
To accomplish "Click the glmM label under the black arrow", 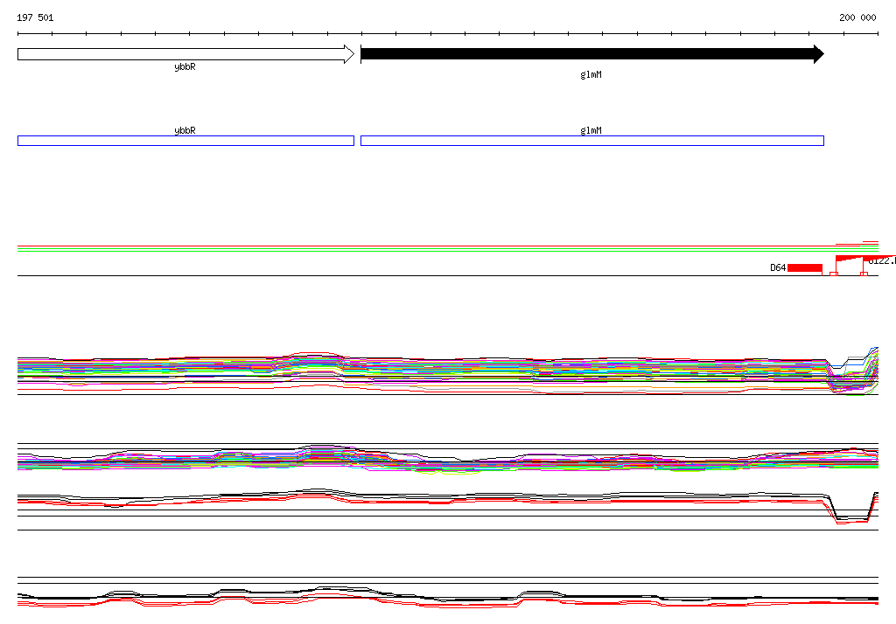I will [x=591, y=75].
